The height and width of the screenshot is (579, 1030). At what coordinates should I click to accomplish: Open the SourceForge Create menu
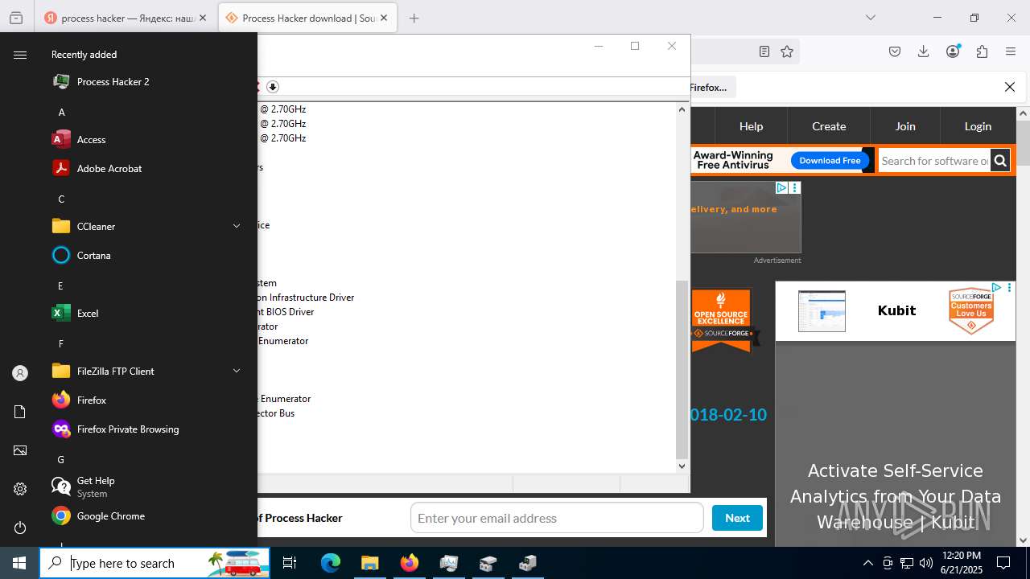point(829,126)
